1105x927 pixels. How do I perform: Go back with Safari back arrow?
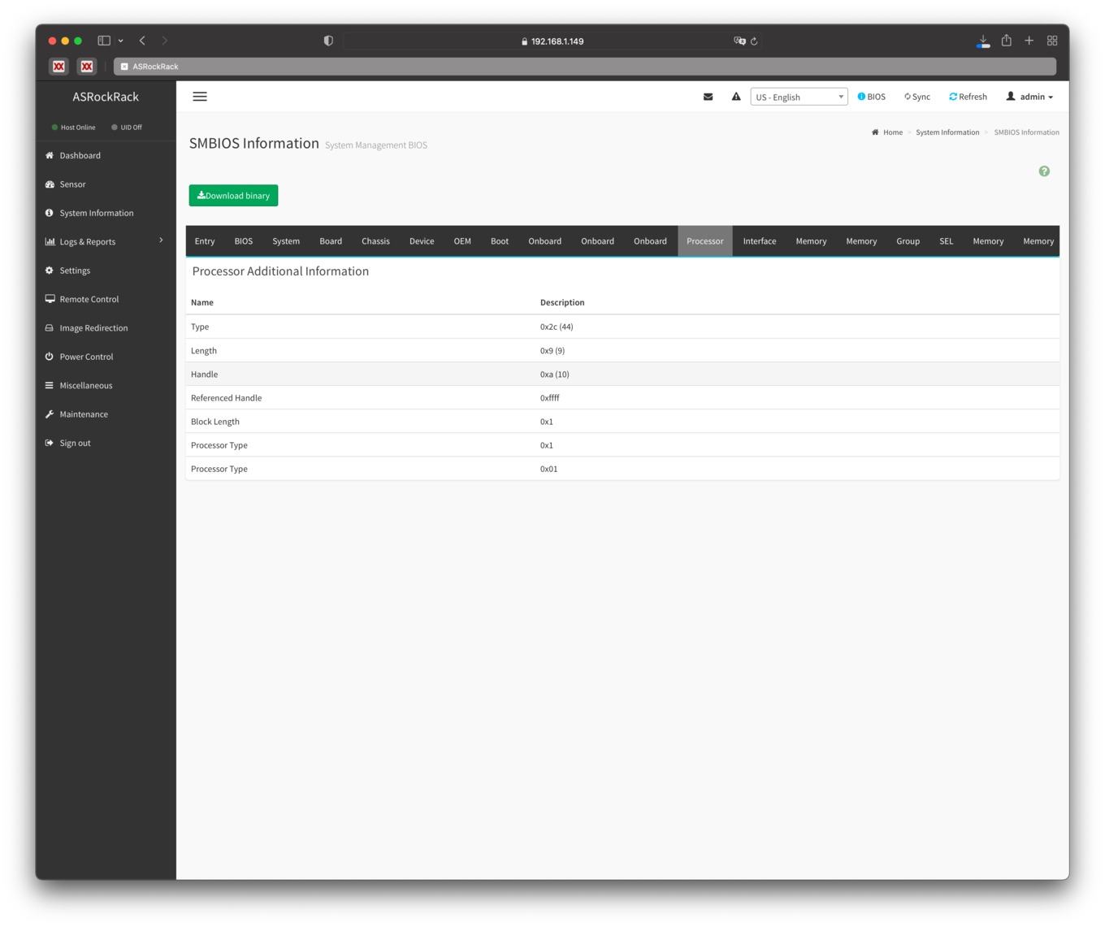pos(142,41)
